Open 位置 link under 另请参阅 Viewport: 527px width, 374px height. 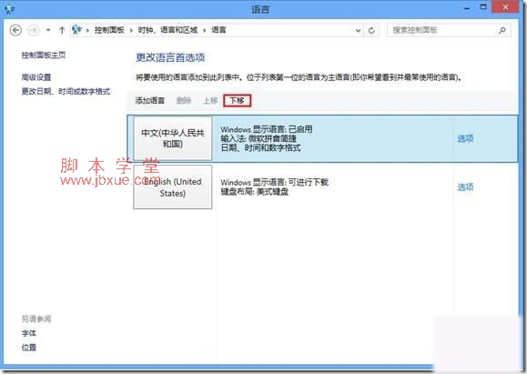(29, 348)
